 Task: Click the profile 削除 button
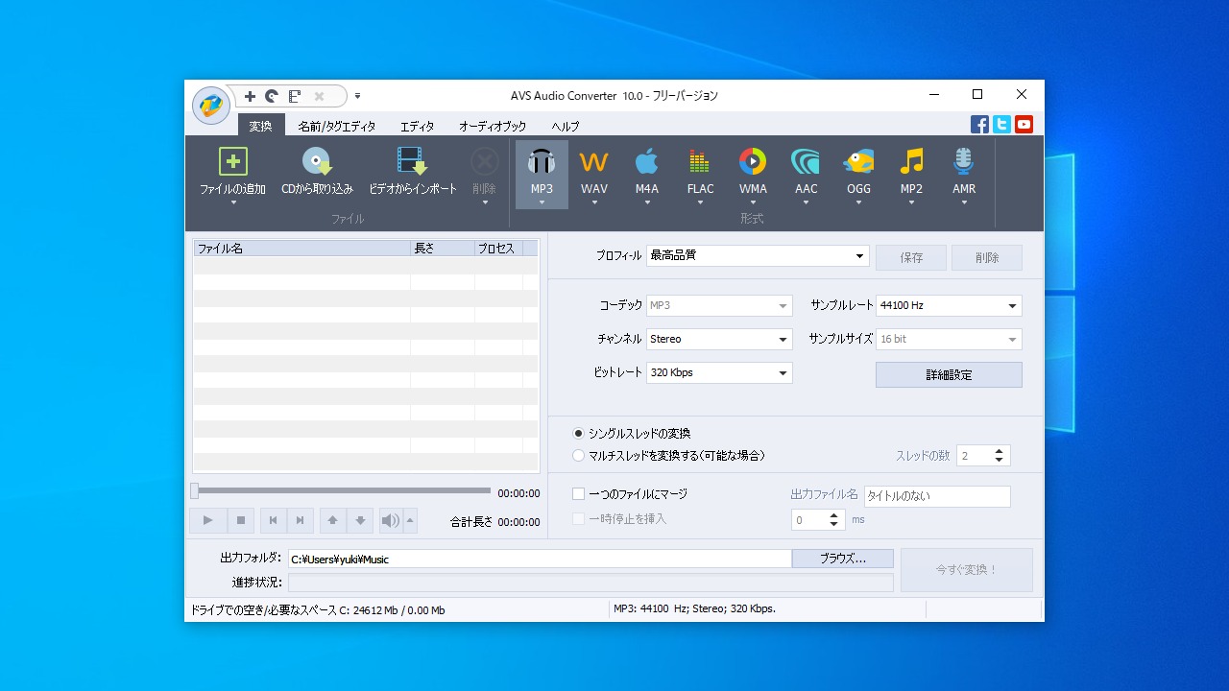987,257
